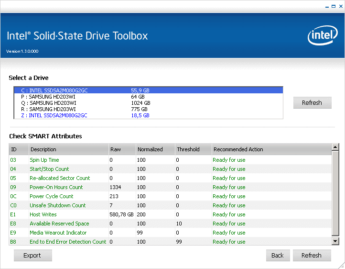Click raw value 1334

115,187
